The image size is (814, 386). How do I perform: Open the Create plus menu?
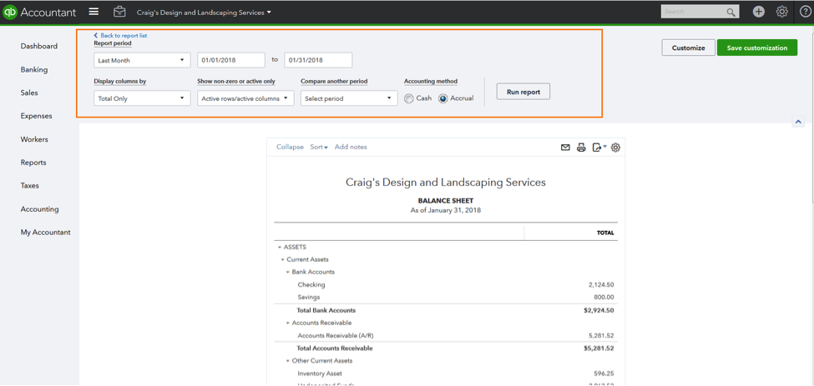(x=758, y=12)
